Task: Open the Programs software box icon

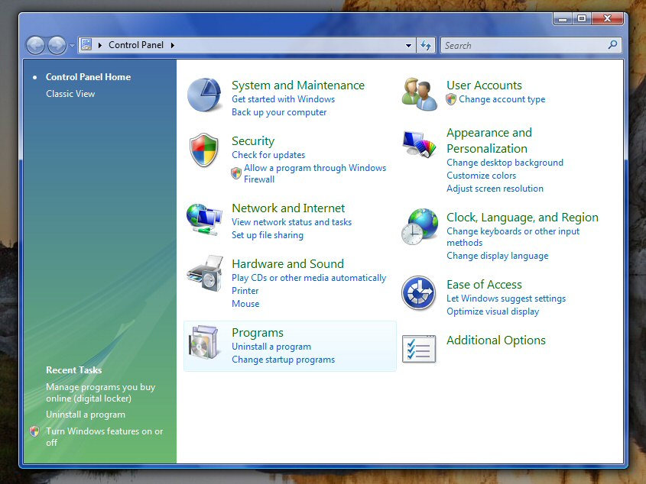Action: (x=203, y=342)
